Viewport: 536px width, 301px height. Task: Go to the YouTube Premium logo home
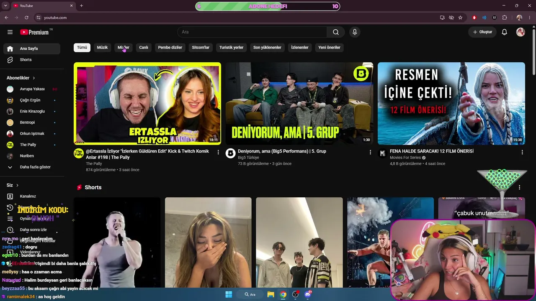(34, 32)
